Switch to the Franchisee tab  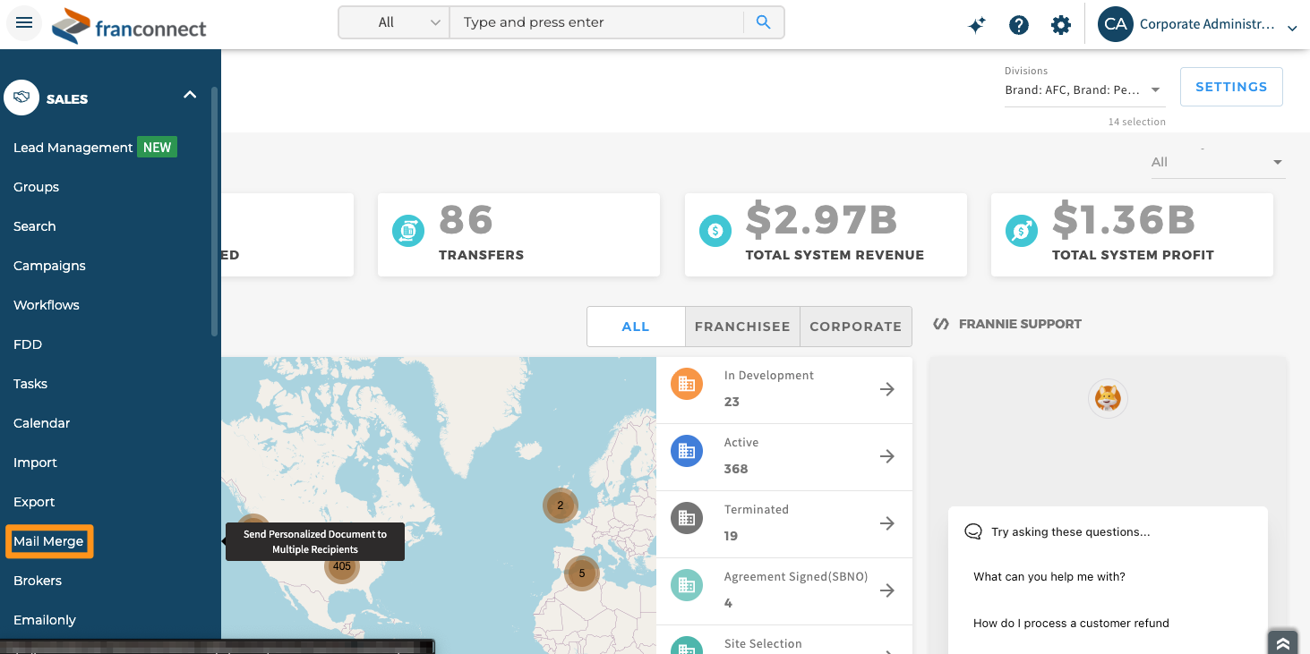pyautogui.click(x=742, y=327)
